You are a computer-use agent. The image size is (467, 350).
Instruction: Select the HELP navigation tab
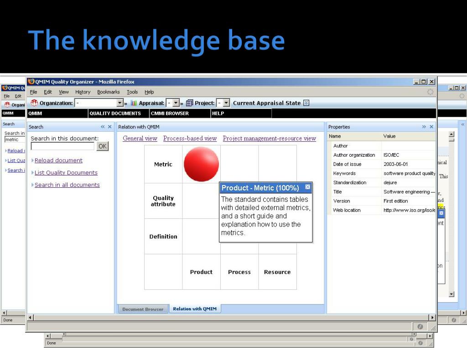tap(241, 113)
